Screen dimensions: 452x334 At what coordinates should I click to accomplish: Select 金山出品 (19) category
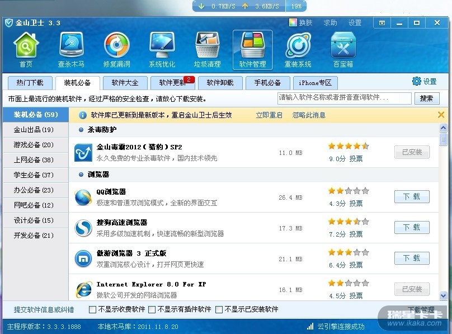tap(35, 130)
